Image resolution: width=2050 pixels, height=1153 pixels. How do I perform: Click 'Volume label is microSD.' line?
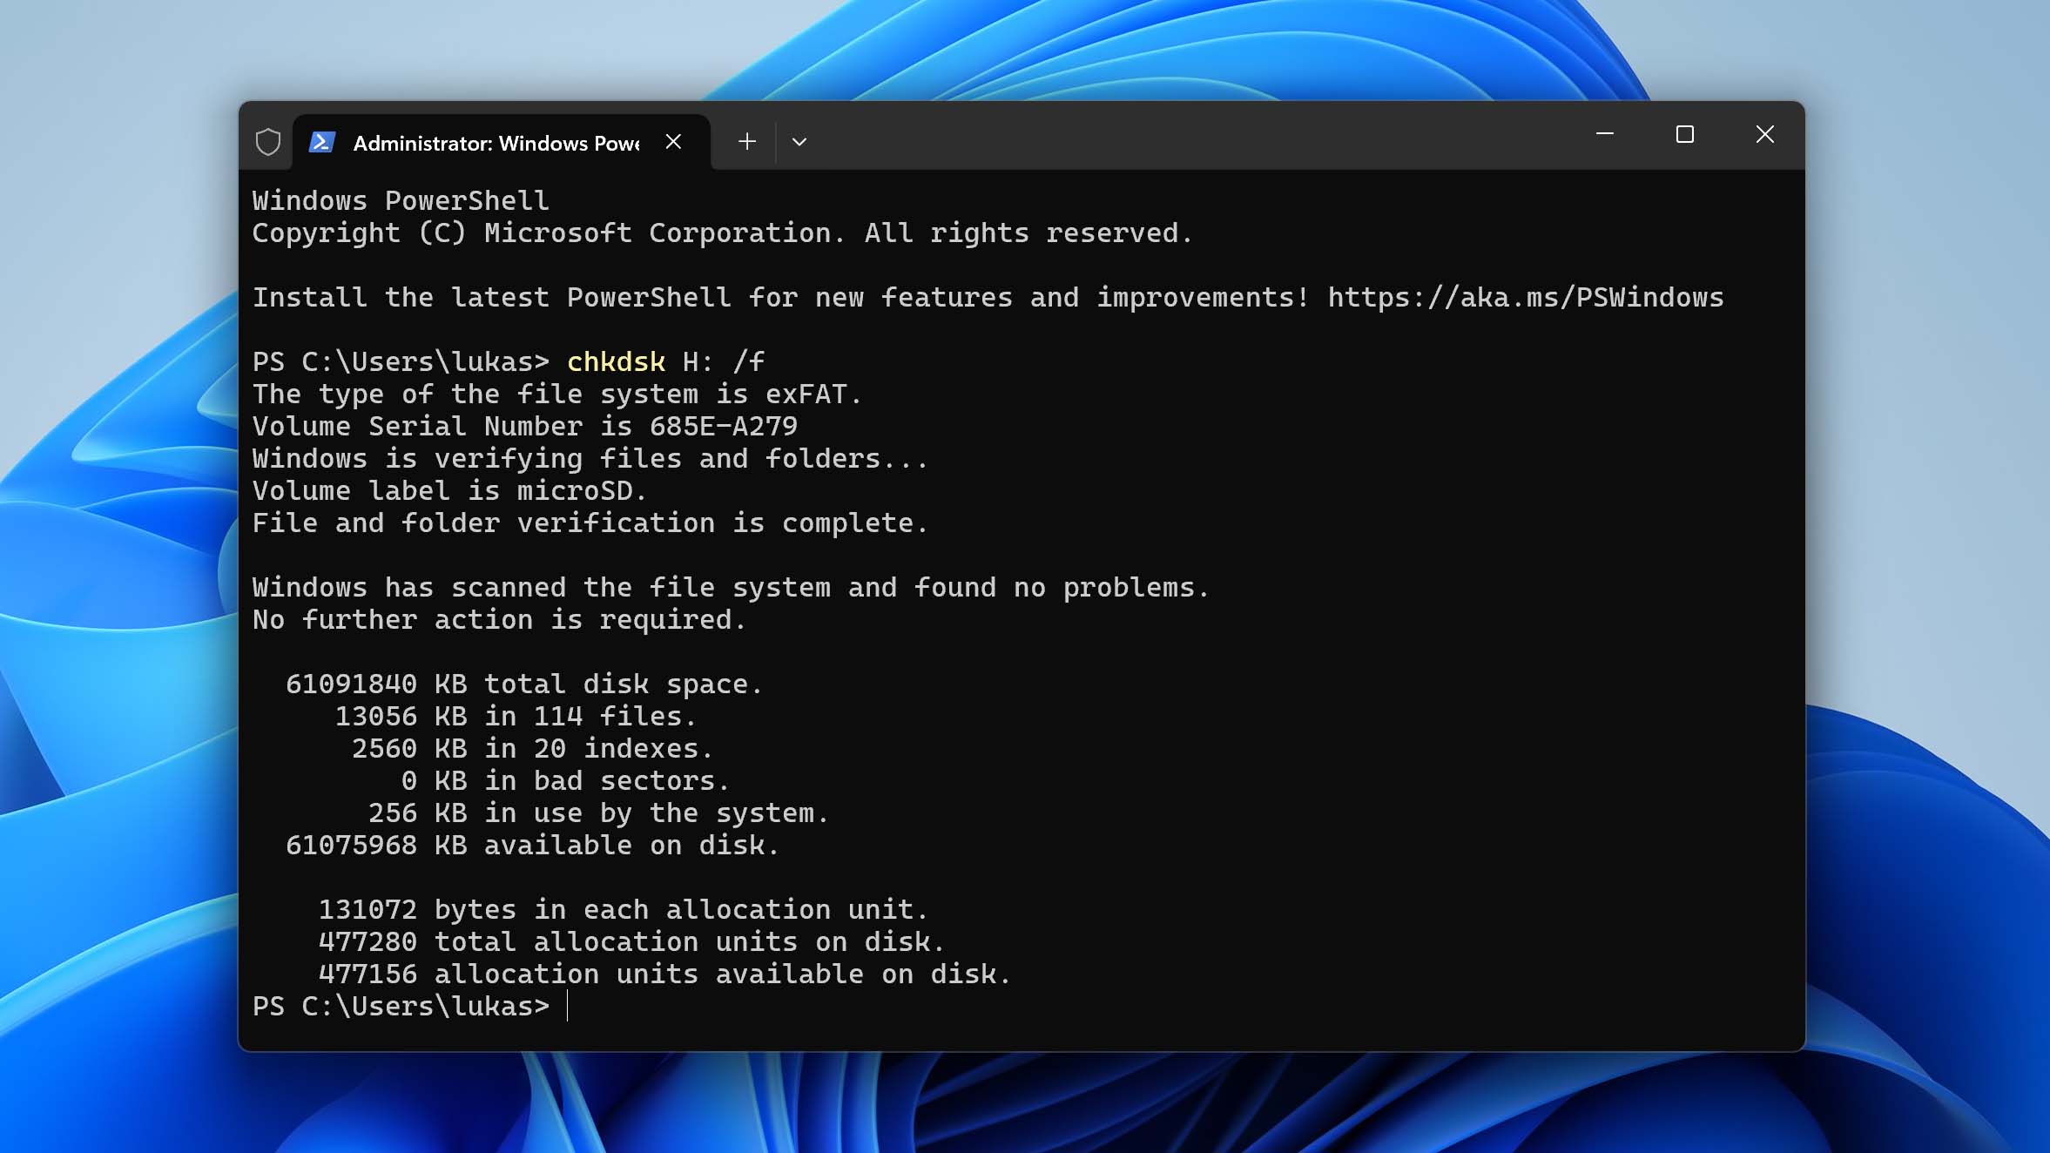pyautogui.click(x=449, y=491)
